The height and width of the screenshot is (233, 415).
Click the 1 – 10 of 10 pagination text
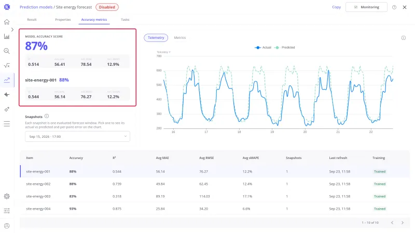pos(370,223)
